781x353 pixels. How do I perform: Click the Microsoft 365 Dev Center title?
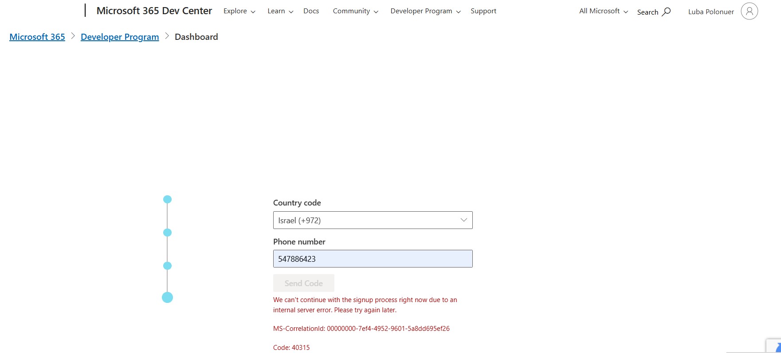pos(154,11)
